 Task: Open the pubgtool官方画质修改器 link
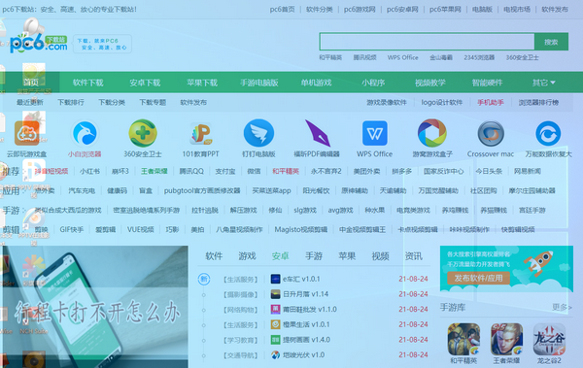coord(202,190)
